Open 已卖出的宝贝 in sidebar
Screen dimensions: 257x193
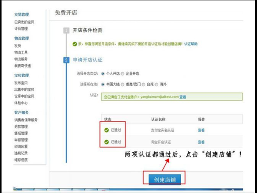coord(24,22)
